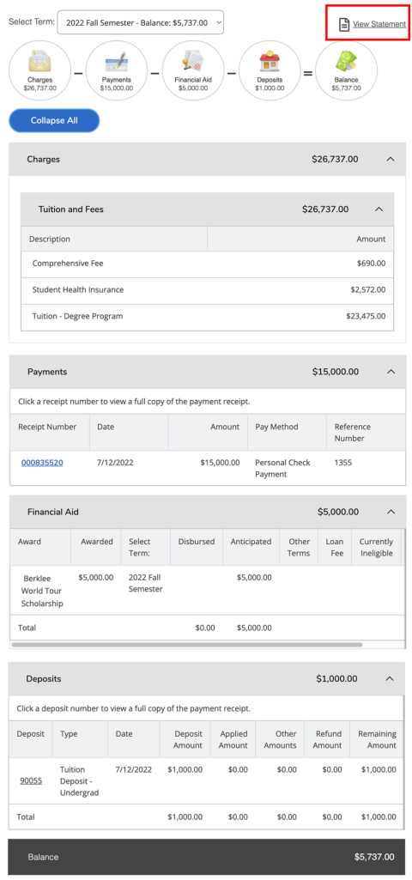
Task: Click the Tuition Deposit - Undergrad type cell
Action: coord(79,781)
